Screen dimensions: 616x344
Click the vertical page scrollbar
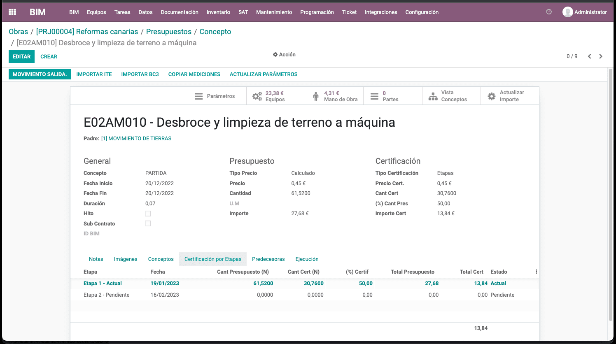[x=611, y=195]
